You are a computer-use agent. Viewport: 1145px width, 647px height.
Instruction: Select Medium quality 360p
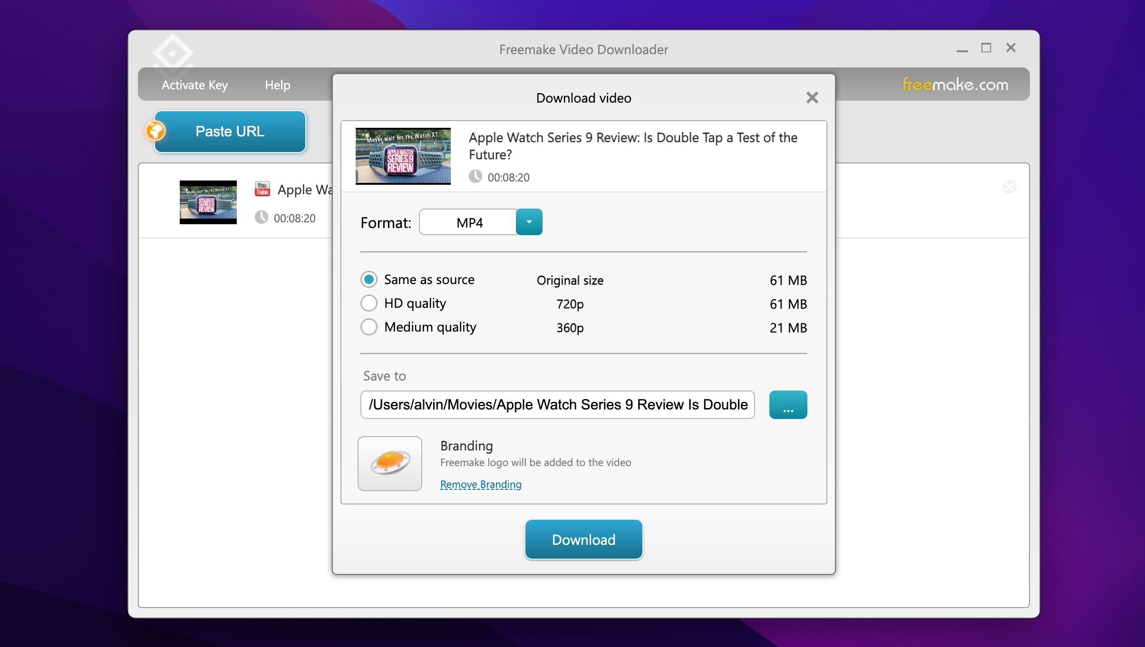click(369, 327)
